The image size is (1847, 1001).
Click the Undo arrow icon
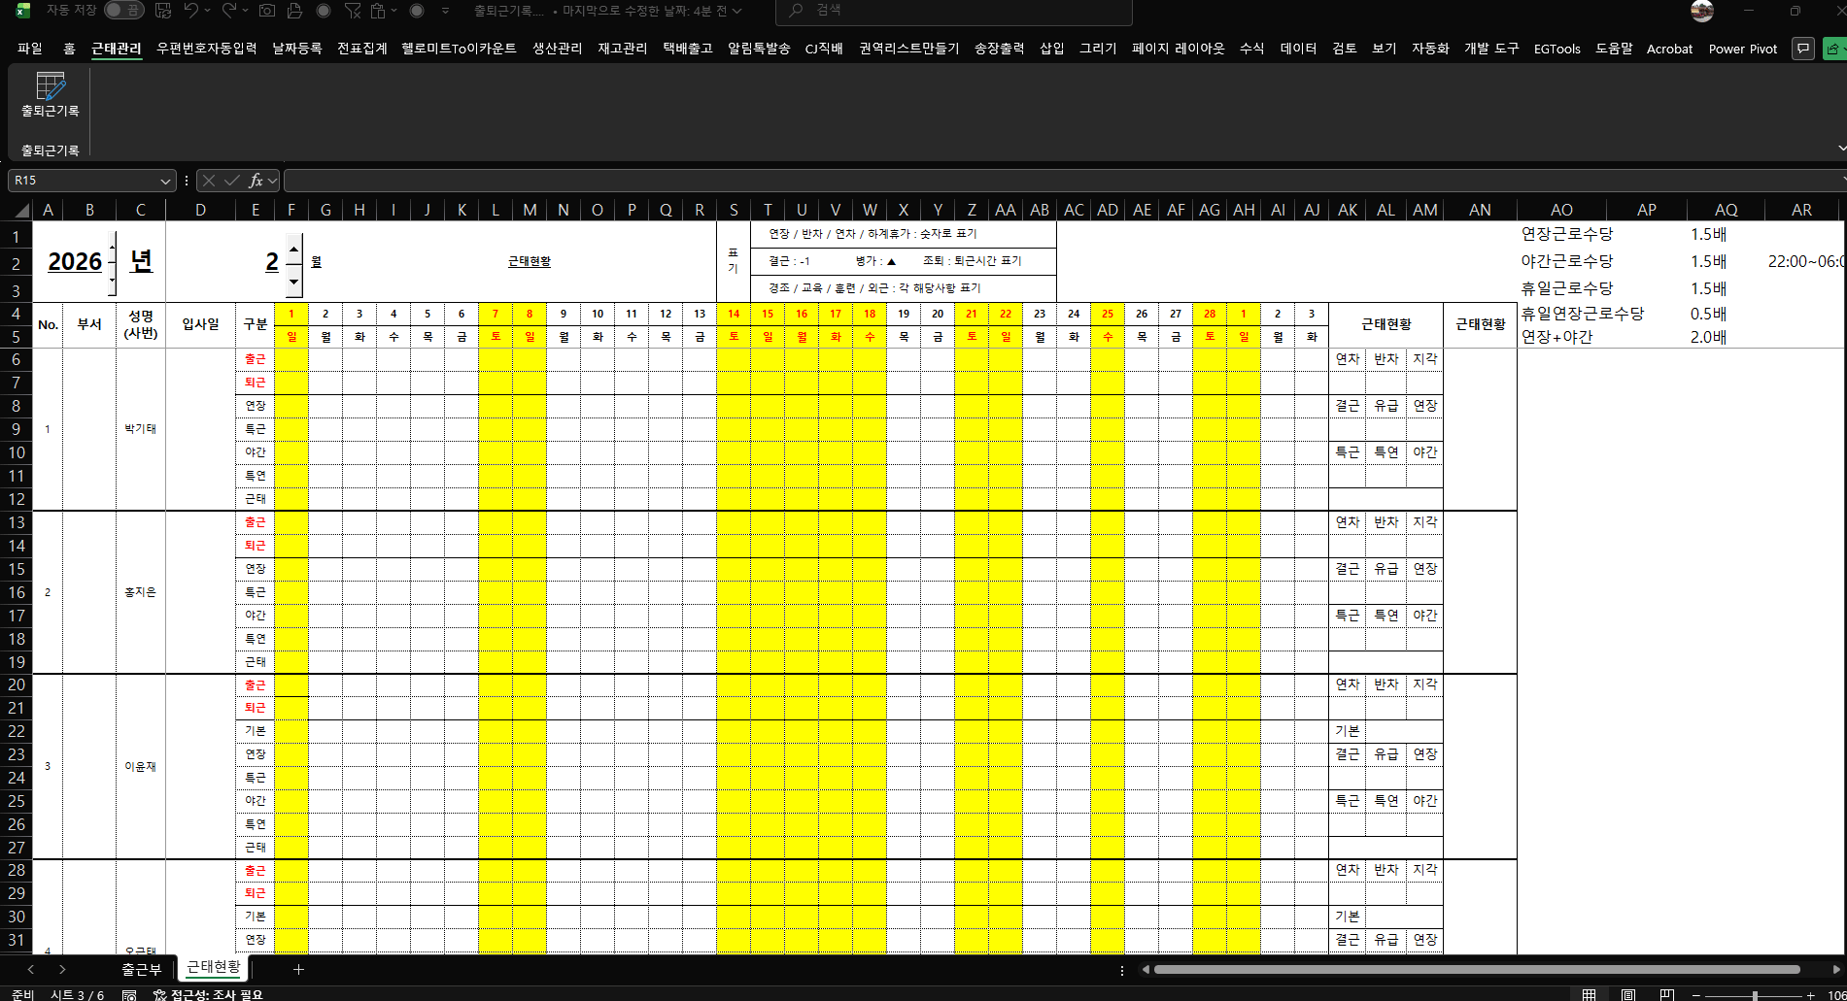pos(191,11)
